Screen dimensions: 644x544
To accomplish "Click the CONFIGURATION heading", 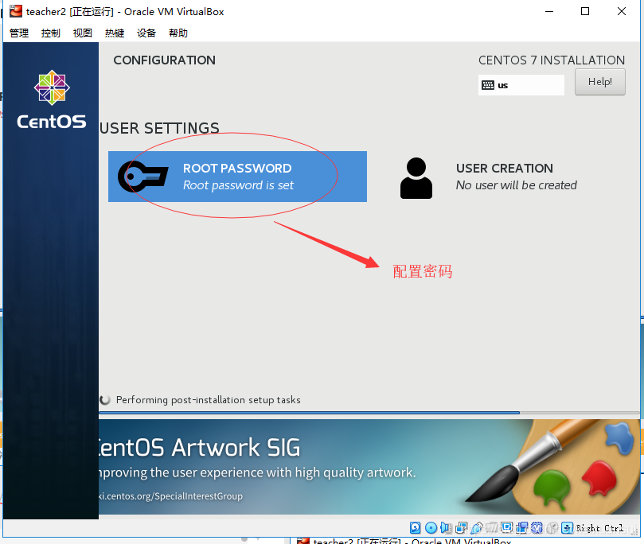I will pyautogui.click(x=164, y=60).
